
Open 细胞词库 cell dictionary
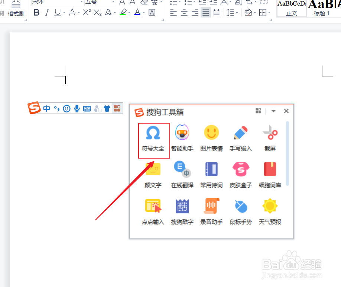270,175
